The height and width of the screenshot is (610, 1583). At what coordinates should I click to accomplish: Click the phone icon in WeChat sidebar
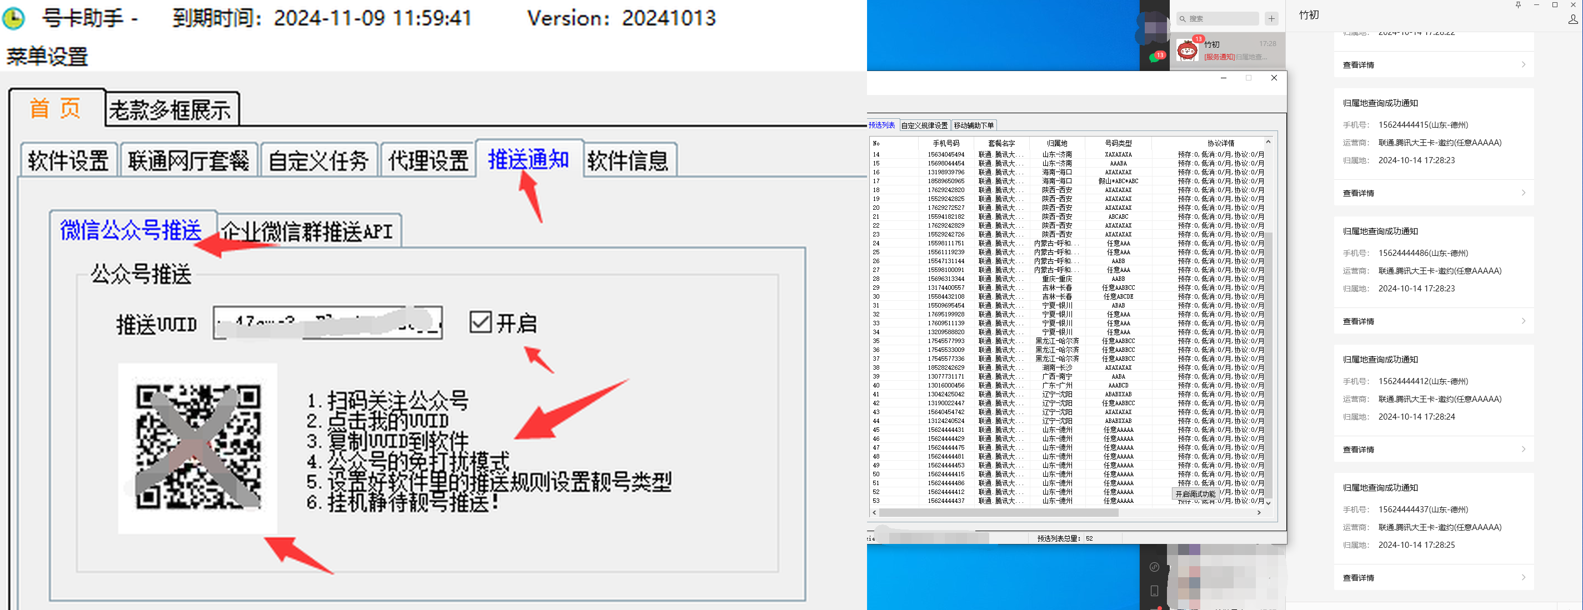[x=1154, y=591]
